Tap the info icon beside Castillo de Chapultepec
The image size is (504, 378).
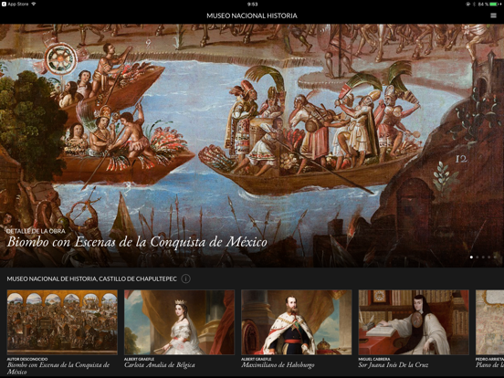click(x=185, y=278)
